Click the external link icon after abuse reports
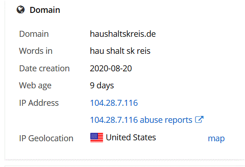The height and width of the screenshot is (167, 245). pyautogui.click(x=199, y=120)
